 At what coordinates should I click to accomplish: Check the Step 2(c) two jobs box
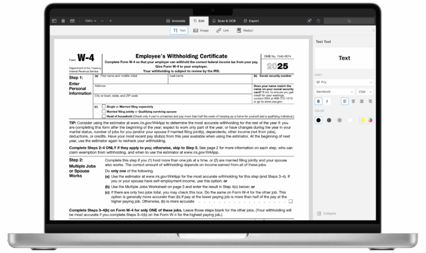coord(291,201)
